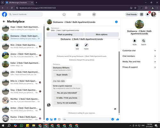Open the Facebook menu grid icon
Image resolution: width=160 pixels, height=128 pixels.
tap(141, 14)
